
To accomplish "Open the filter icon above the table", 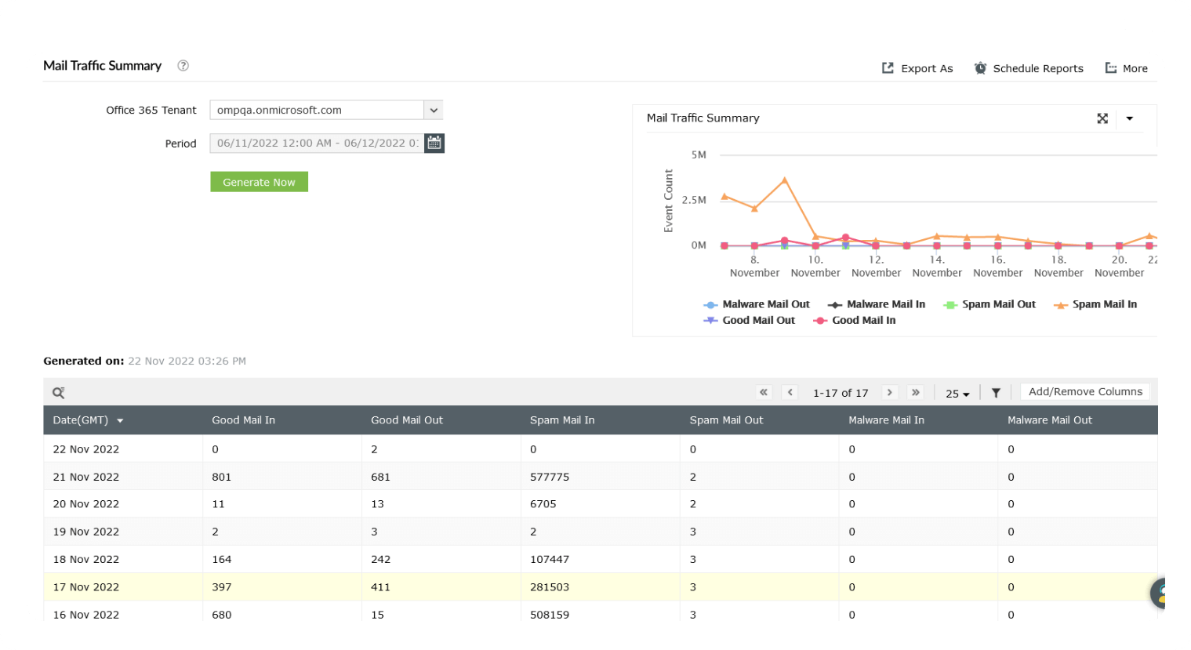I will tap(996, 392).
